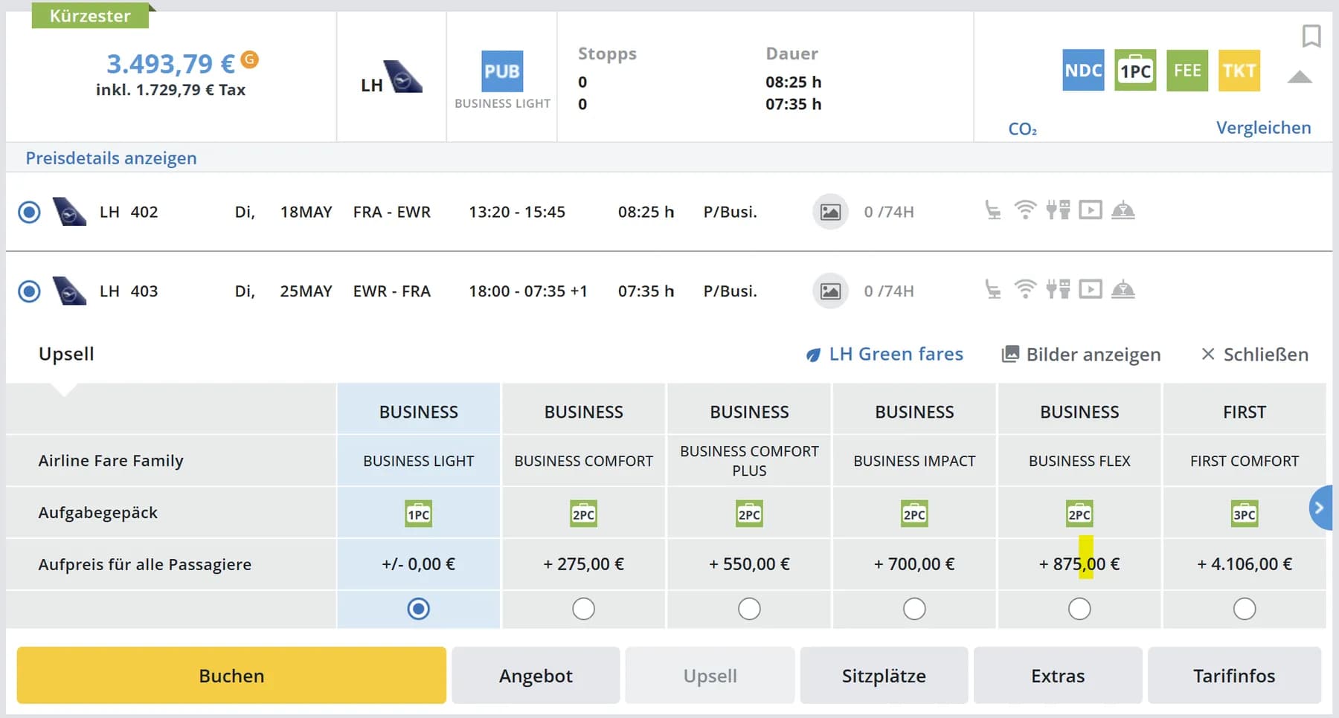Click the Buchen button

click(231, 676)
